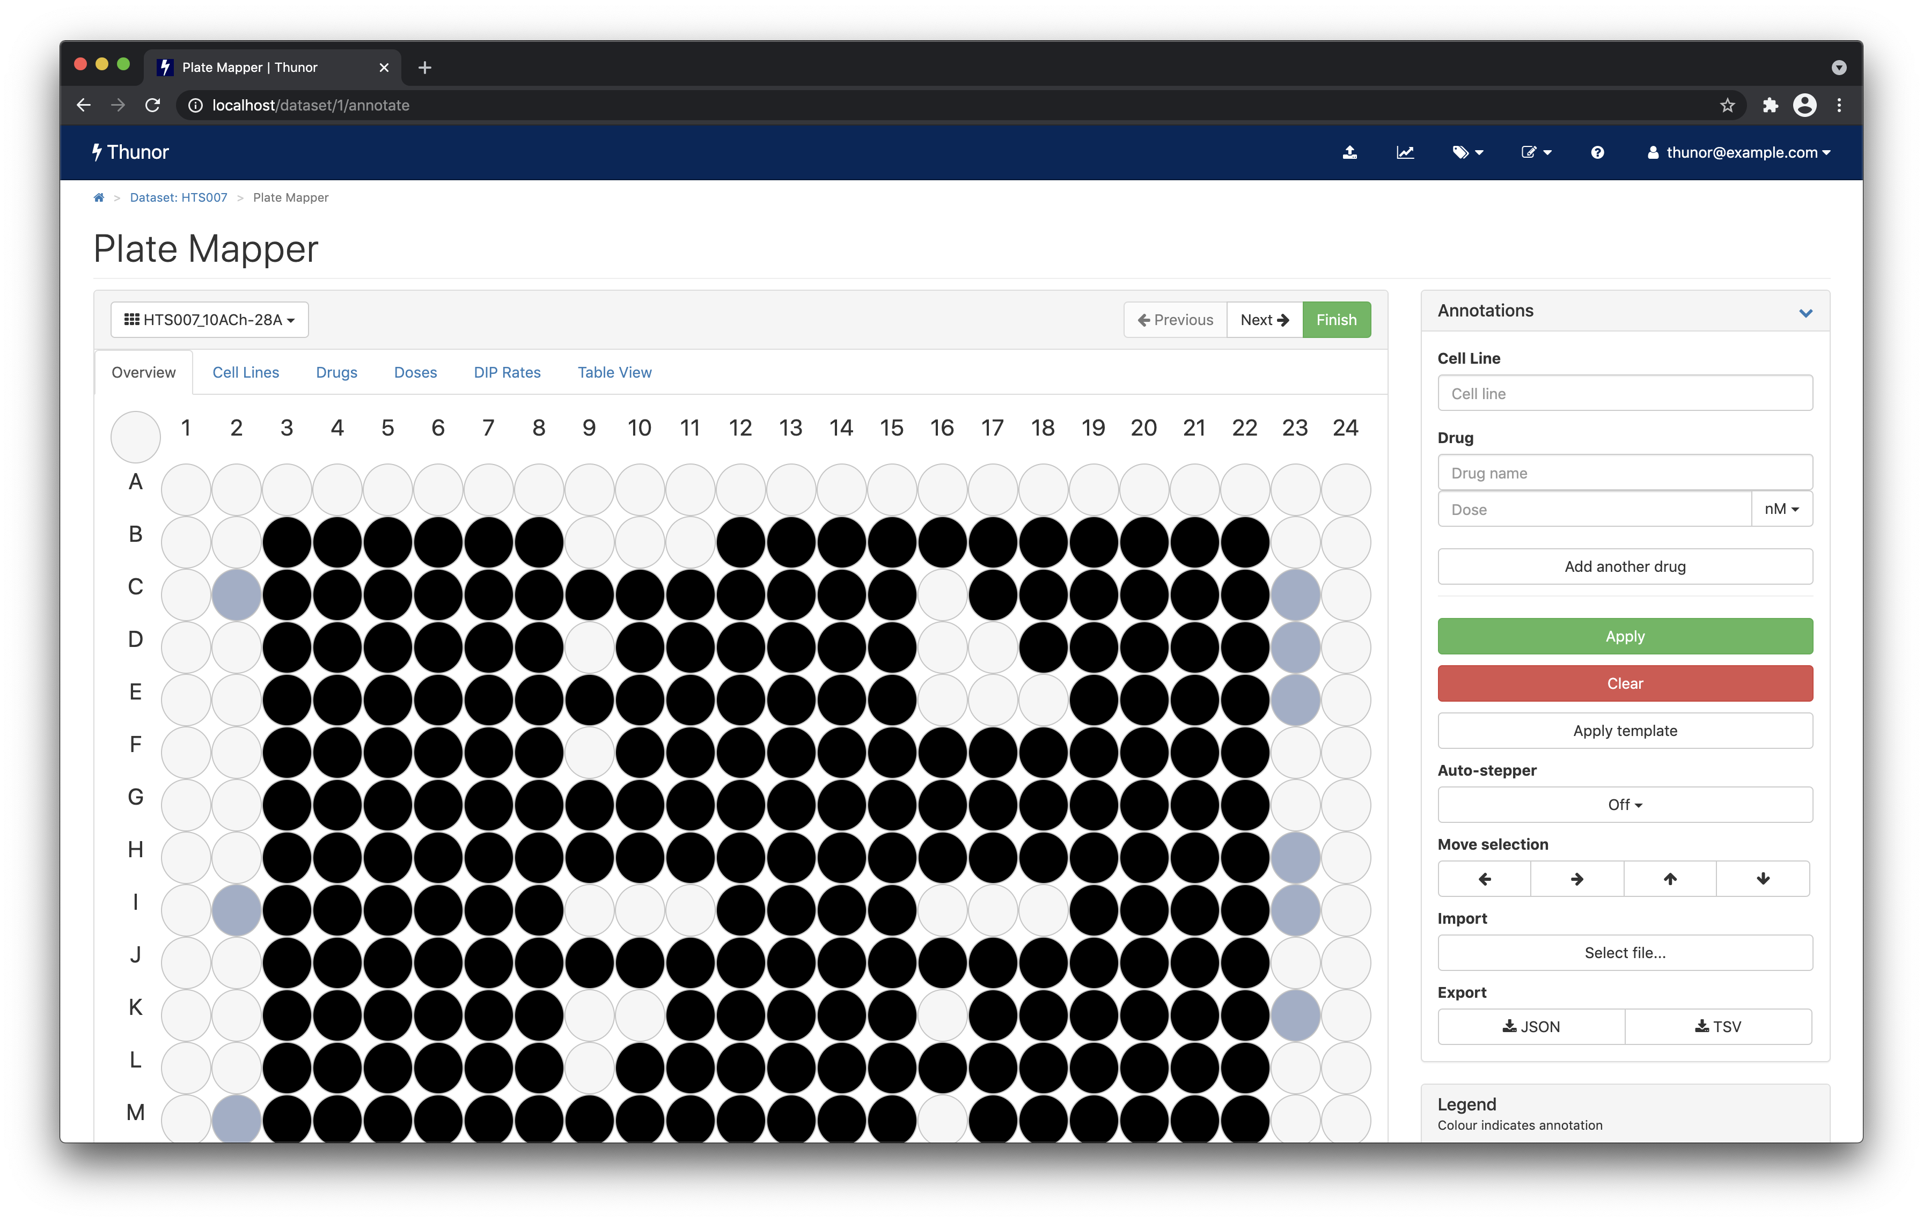Click the green Apply button
This screenshot has width=1923, height=1222.
(1624, 636)
